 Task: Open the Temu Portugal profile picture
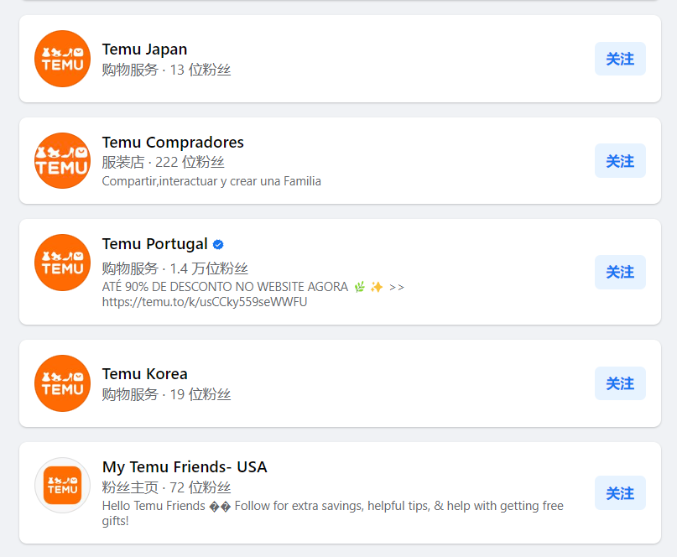(x=63, y=263)
